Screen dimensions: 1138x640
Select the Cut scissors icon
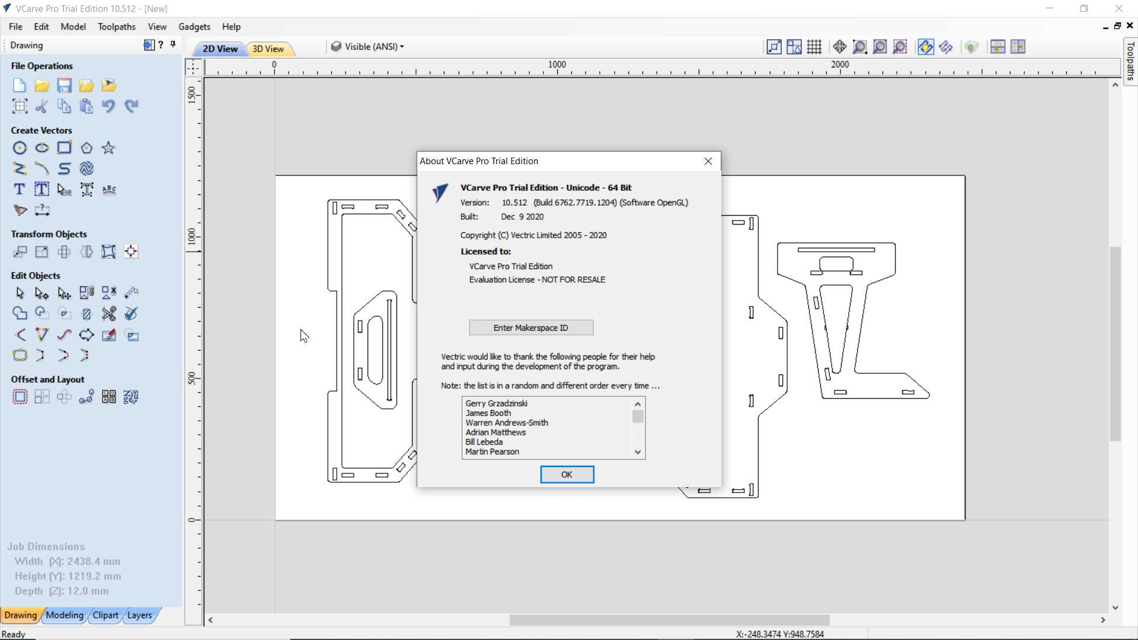tap(41, 106)
